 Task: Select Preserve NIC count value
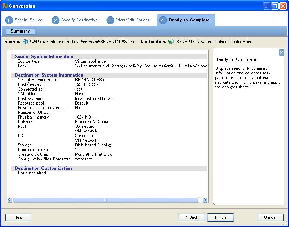pyautogui.click(x=93, y=122)
